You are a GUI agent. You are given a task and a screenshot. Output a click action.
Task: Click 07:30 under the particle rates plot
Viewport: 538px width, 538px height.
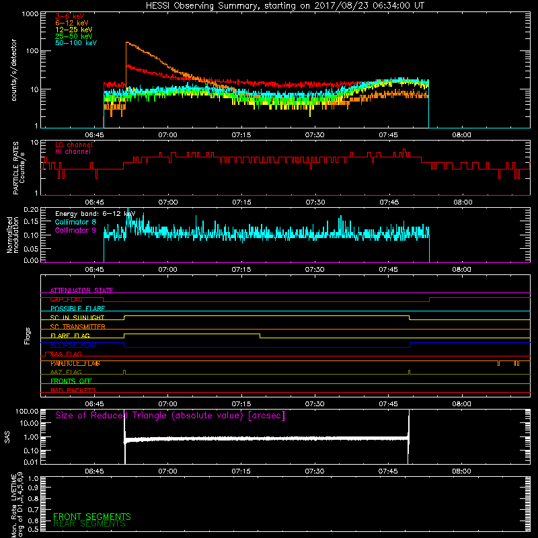click(x=315, y=202)
